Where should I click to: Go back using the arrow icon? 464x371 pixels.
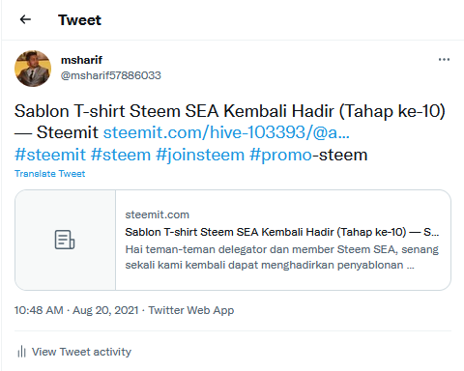(x=25, y=19)
